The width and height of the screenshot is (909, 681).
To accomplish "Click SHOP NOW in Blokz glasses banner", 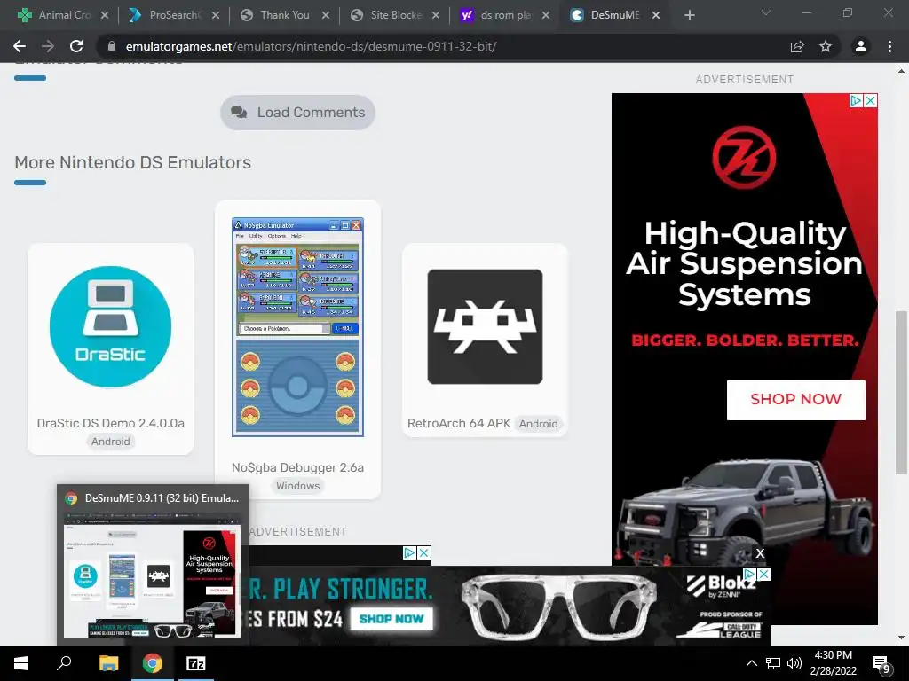I will 391,619.
